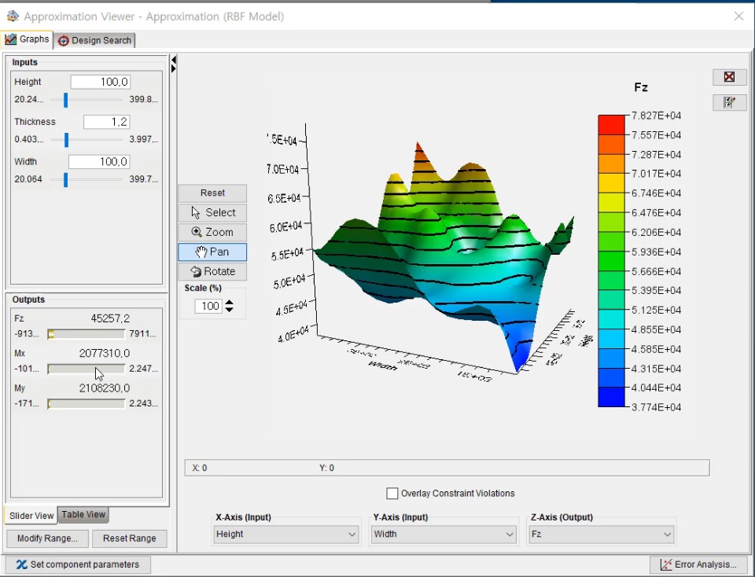Enable Overlay Constraint Violations checkbox
The width and height of the screenshot is (755, 577).
392,494
